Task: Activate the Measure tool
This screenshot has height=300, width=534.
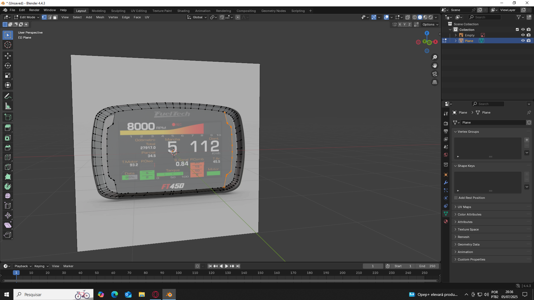Action: click(8, 106)
